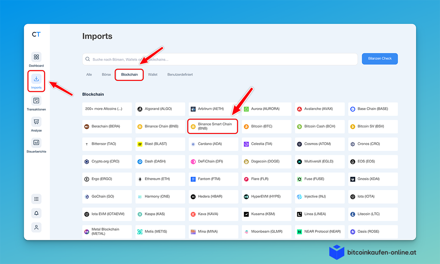The height and width of the screenshot is (264, 440).
Task: Click the Litecoin logo icon
Action: 353,215
